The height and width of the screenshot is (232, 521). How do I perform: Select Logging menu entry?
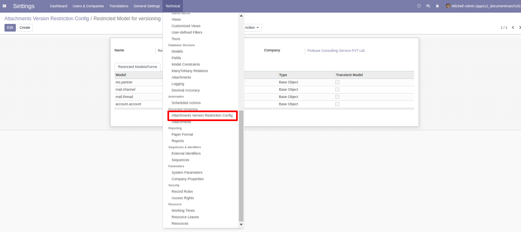click(178, 84)
